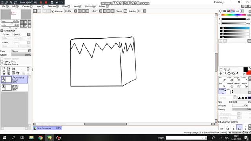This screenshot has height=141, width=251.
Task: Create a new normal layer
Action: (4, 69)
